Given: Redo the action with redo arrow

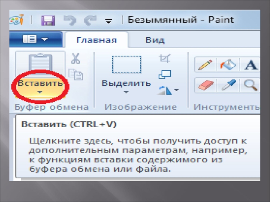Looking at the screenshot, I should [90, 21].
